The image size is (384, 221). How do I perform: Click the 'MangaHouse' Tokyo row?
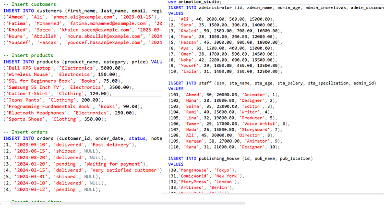pyautogui.click(x=203, y=170)
